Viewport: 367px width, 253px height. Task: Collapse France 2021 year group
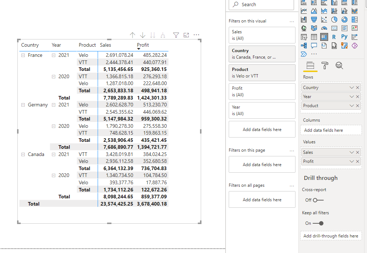[54, 55]
